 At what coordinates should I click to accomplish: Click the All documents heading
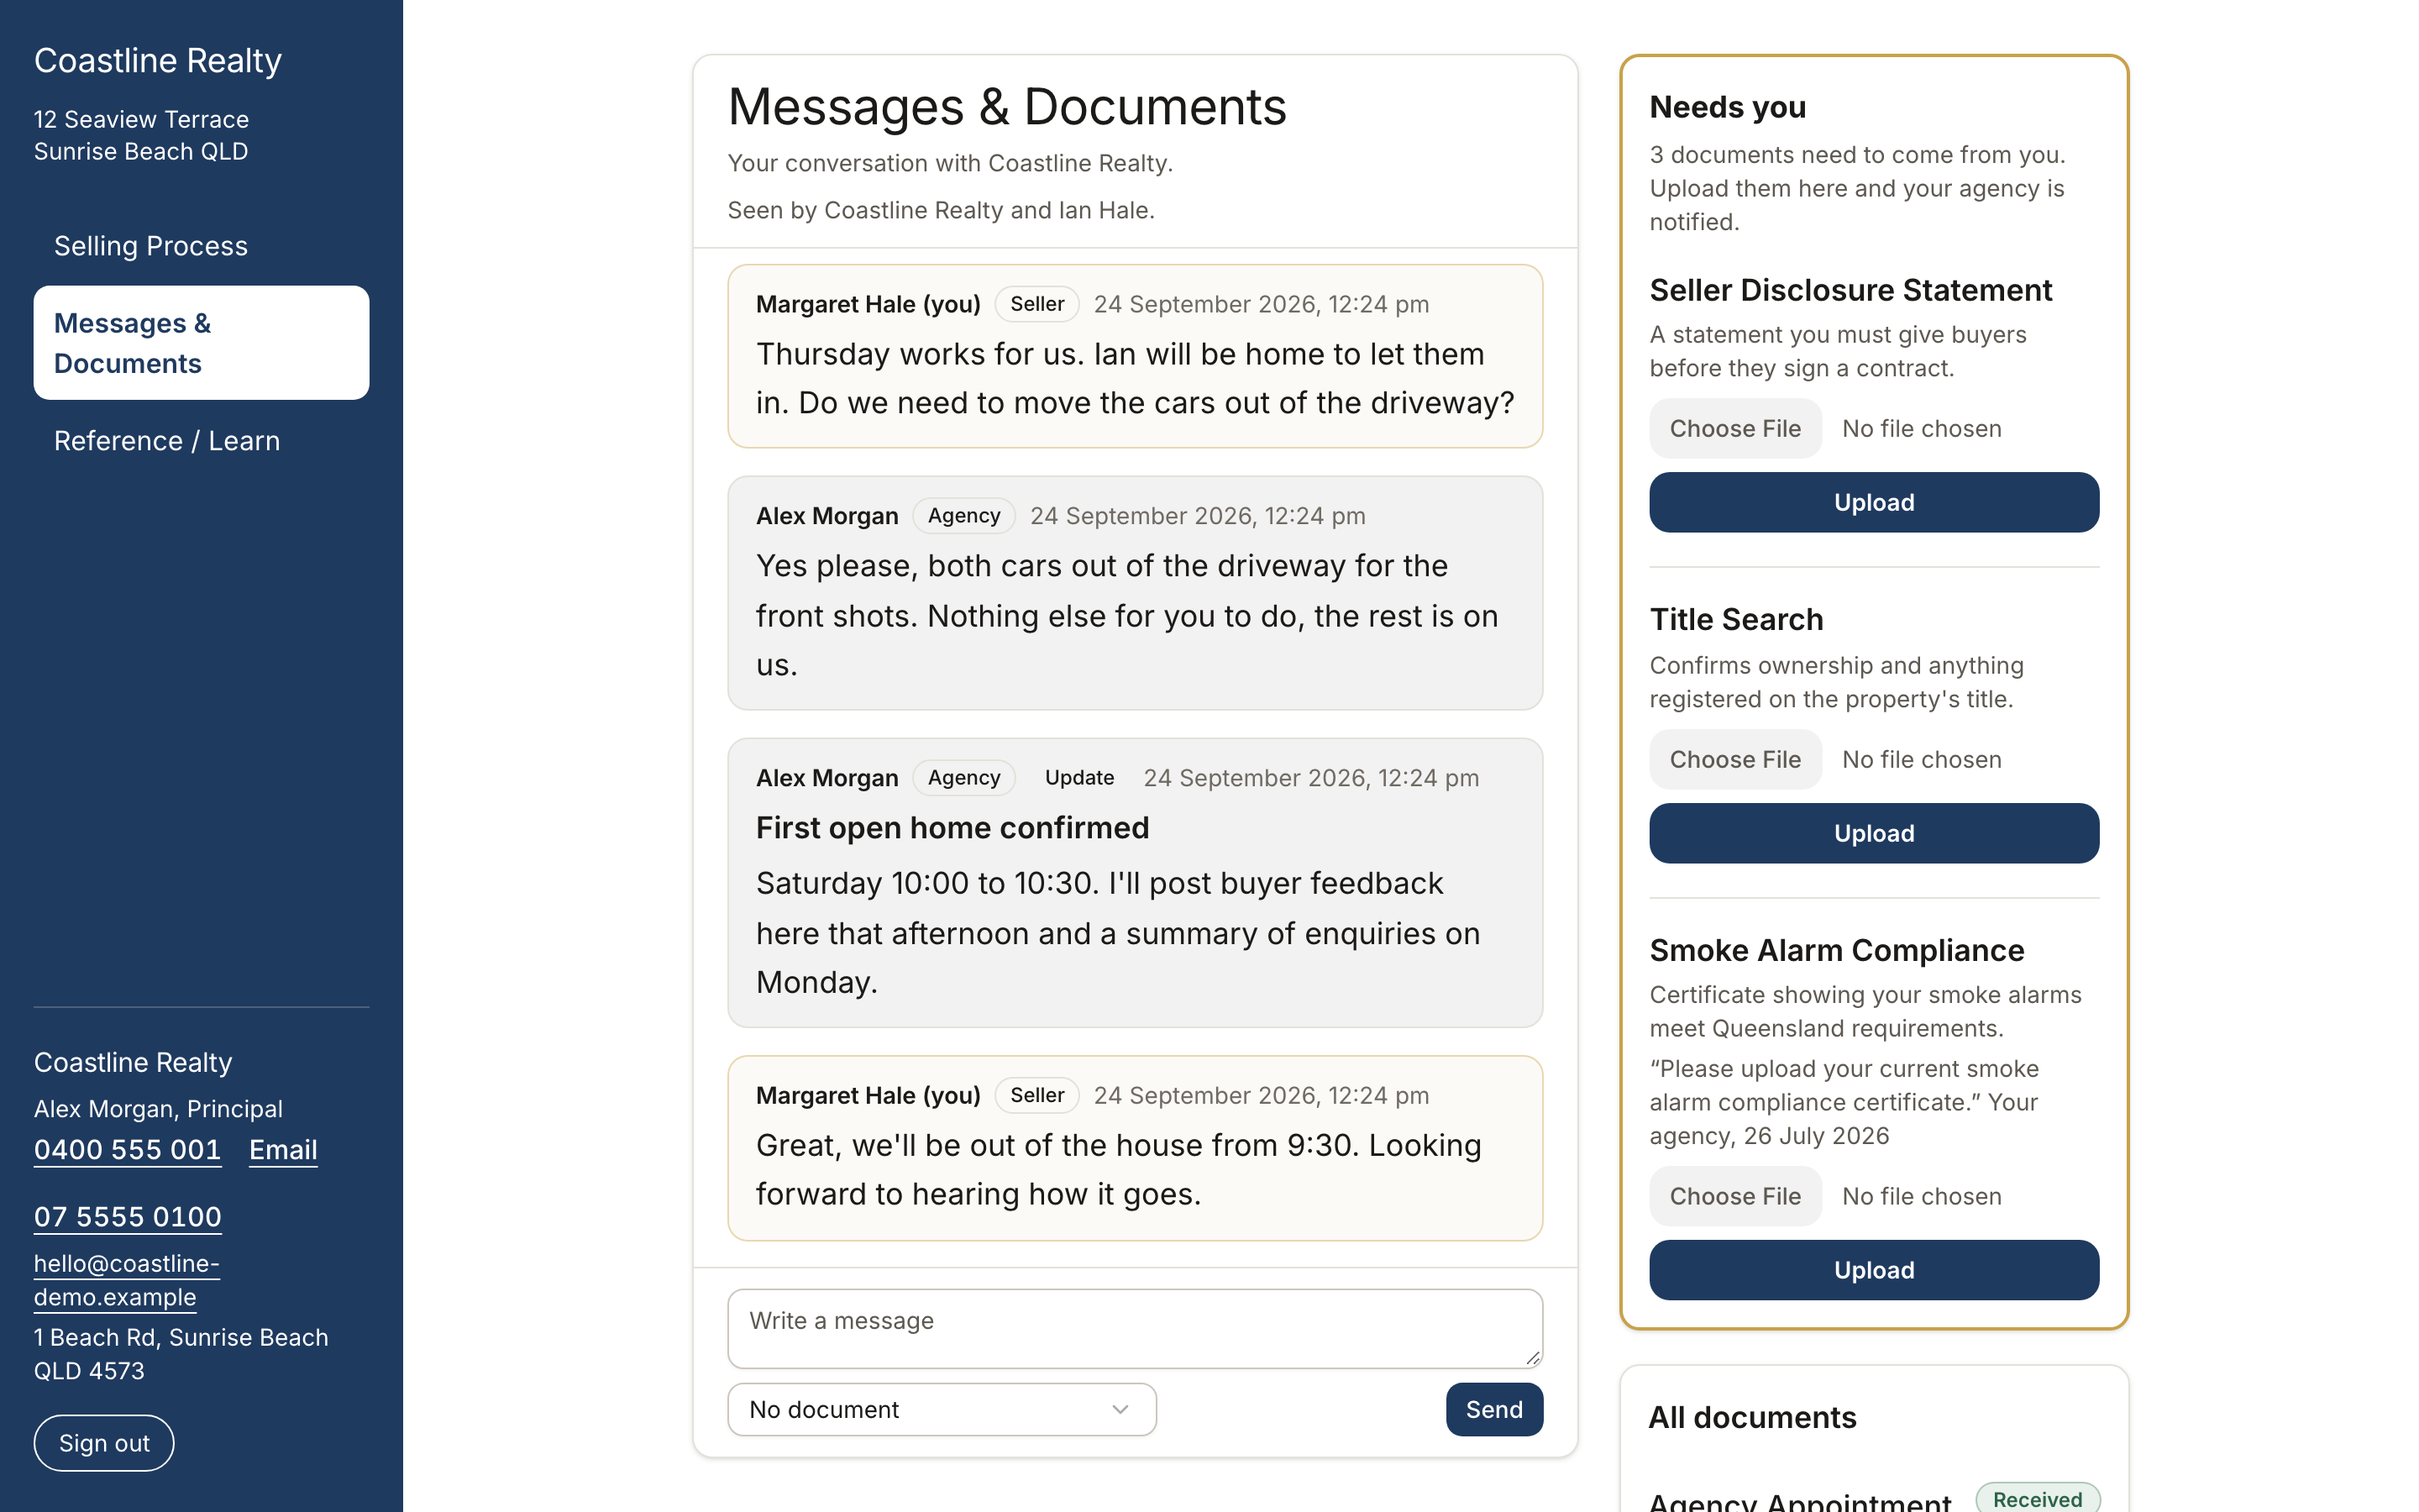point(1752,1417)
